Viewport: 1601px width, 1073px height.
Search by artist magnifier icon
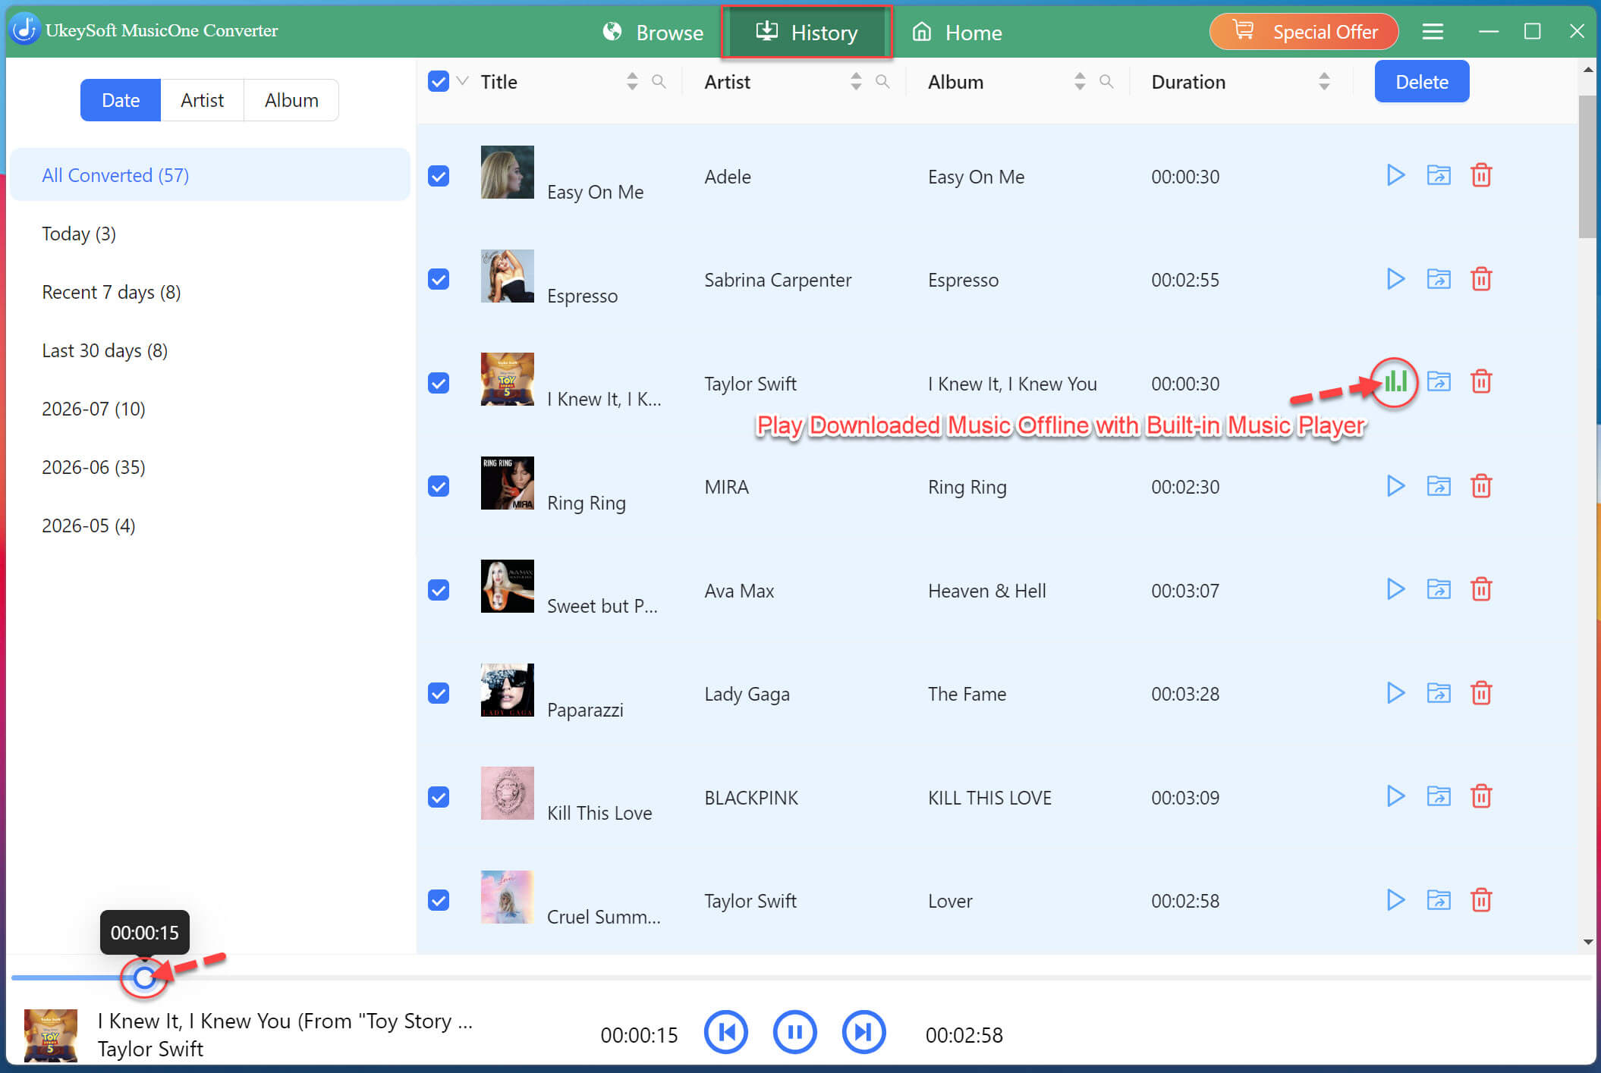882,81
